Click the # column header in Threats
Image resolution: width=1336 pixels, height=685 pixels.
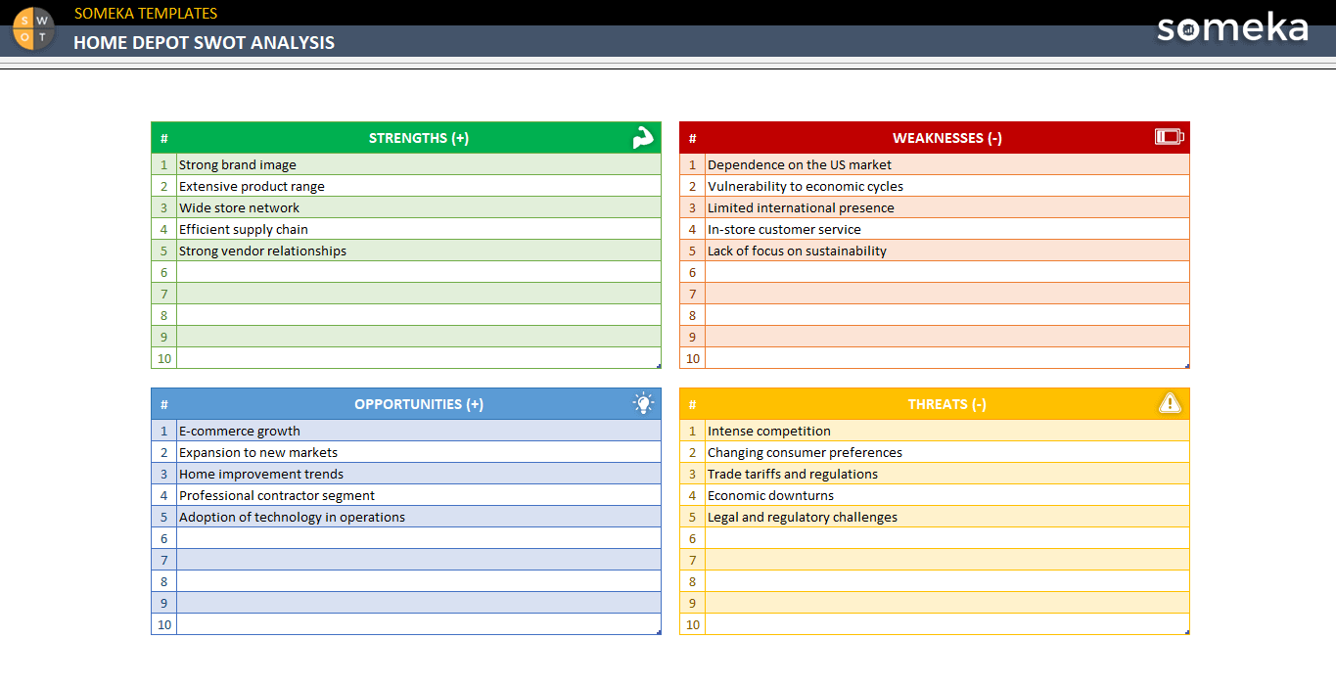[x=693, y=404]
